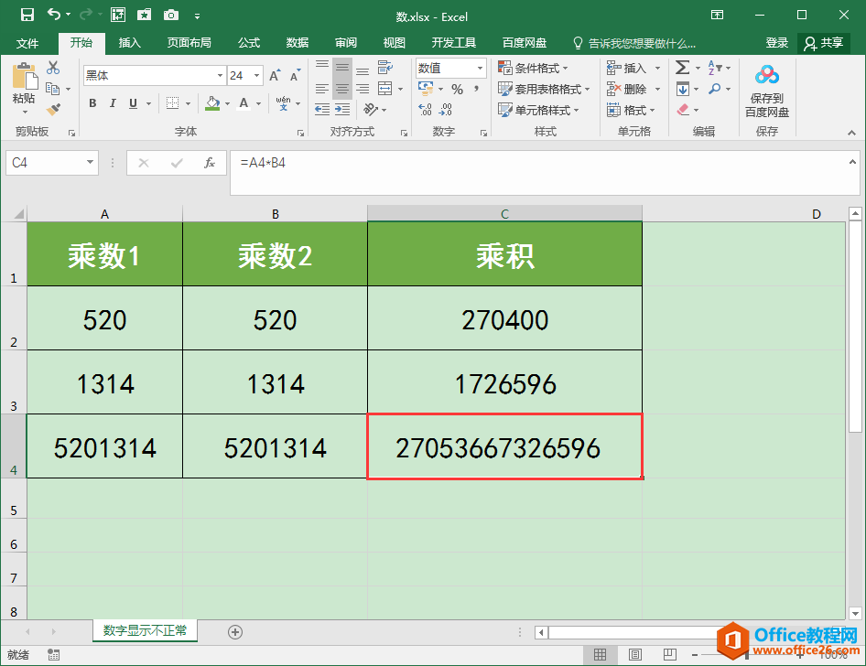Paste clipboard contents with 粘贴
Screen dimensions: 866x666
pos(24,87)
